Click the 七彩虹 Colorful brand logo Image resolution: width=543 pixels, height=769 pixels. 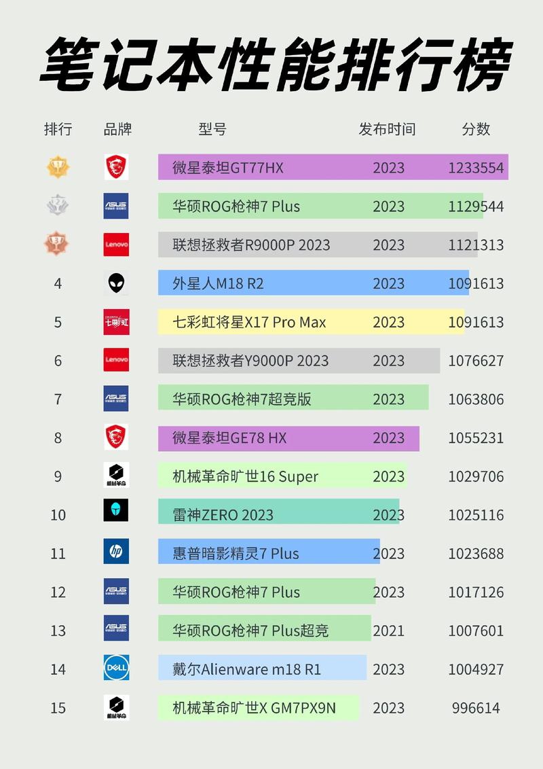[x=116, y=321]
